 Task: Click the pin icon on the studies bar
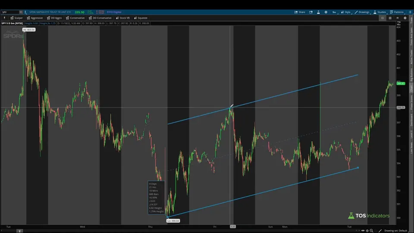tap(4, 18)
